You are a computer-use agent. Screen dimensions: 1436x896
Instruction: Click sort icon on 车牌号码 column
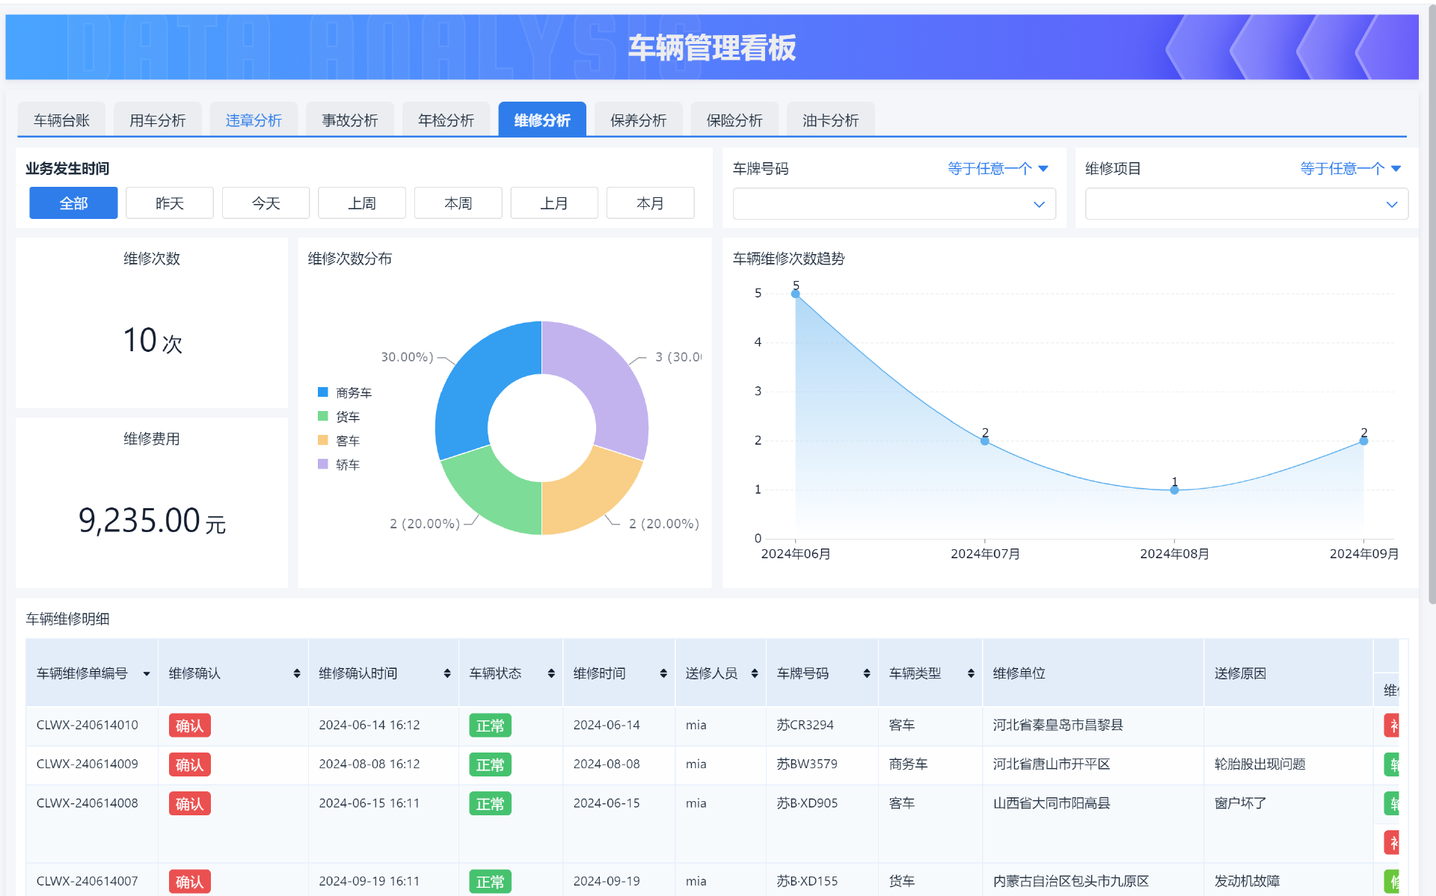(867, 673)
